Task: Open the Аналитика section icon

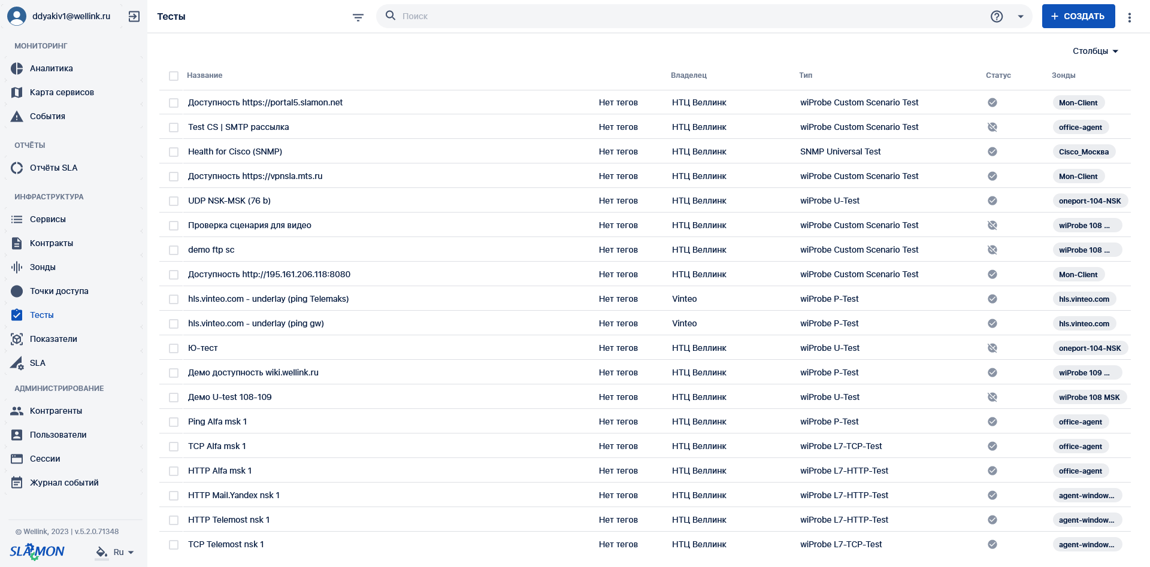Action: (17, 68)
